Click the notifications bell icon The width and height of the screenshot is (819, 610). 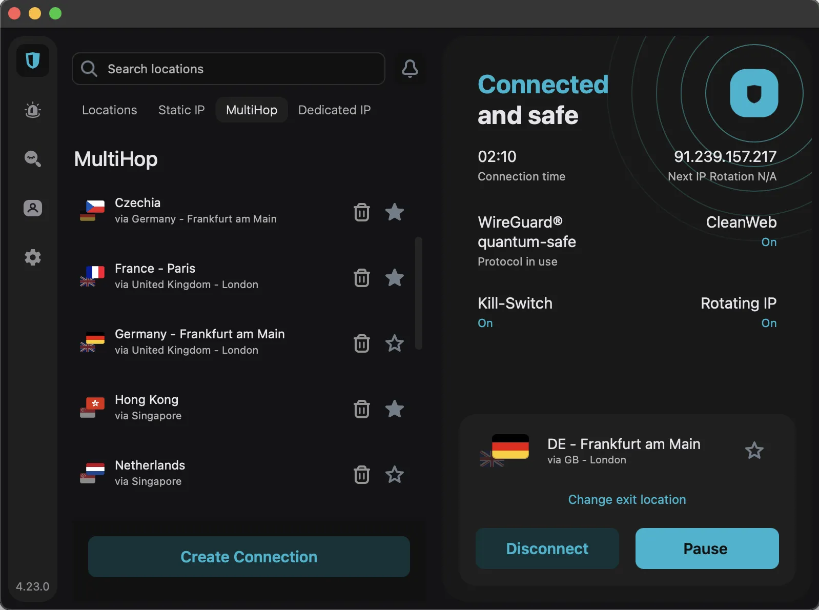409,69
